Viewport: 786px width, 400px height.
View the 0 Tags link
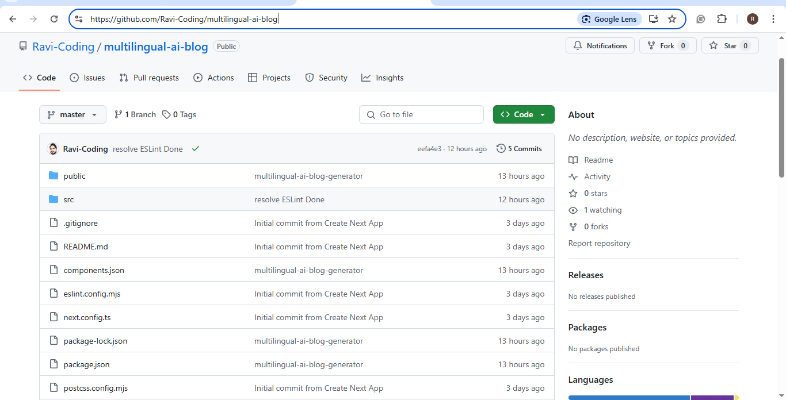tap(179, 114)
